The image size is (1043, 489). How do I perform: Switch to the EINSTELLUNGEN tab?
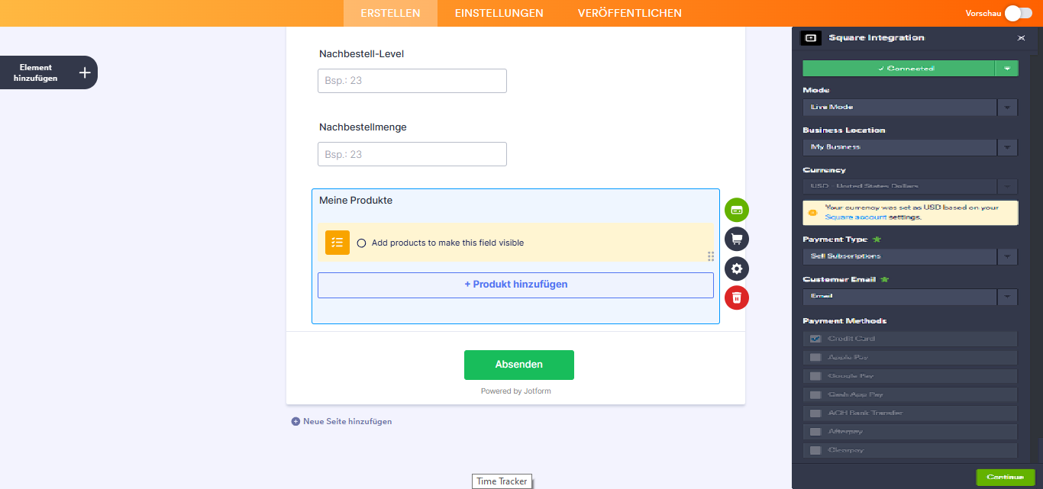(x=499, y=13)
